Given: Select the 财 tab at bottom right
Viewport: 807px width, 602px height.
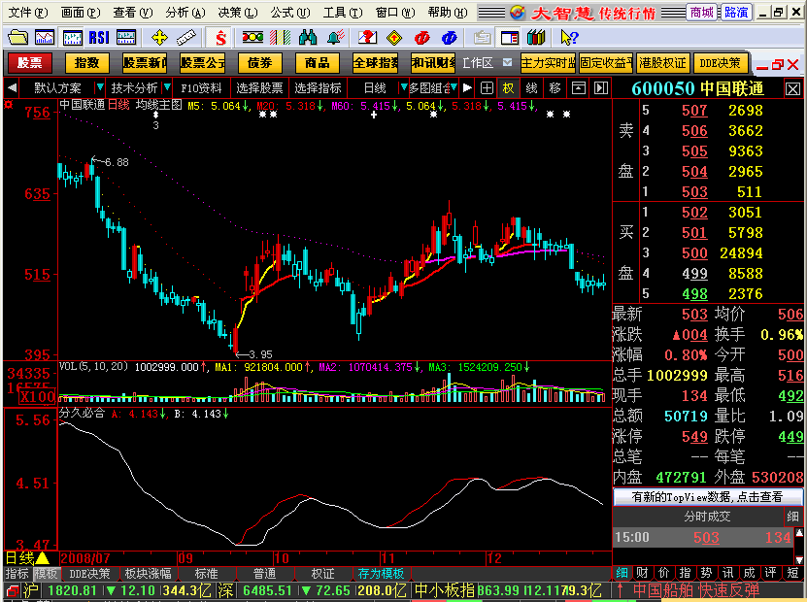Looking at the screenshot, I should [x=642, y=573].
